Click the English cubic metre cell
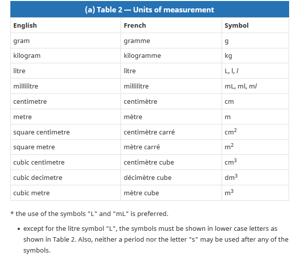Viewport: 300px width, 256px height. [32, 193]
